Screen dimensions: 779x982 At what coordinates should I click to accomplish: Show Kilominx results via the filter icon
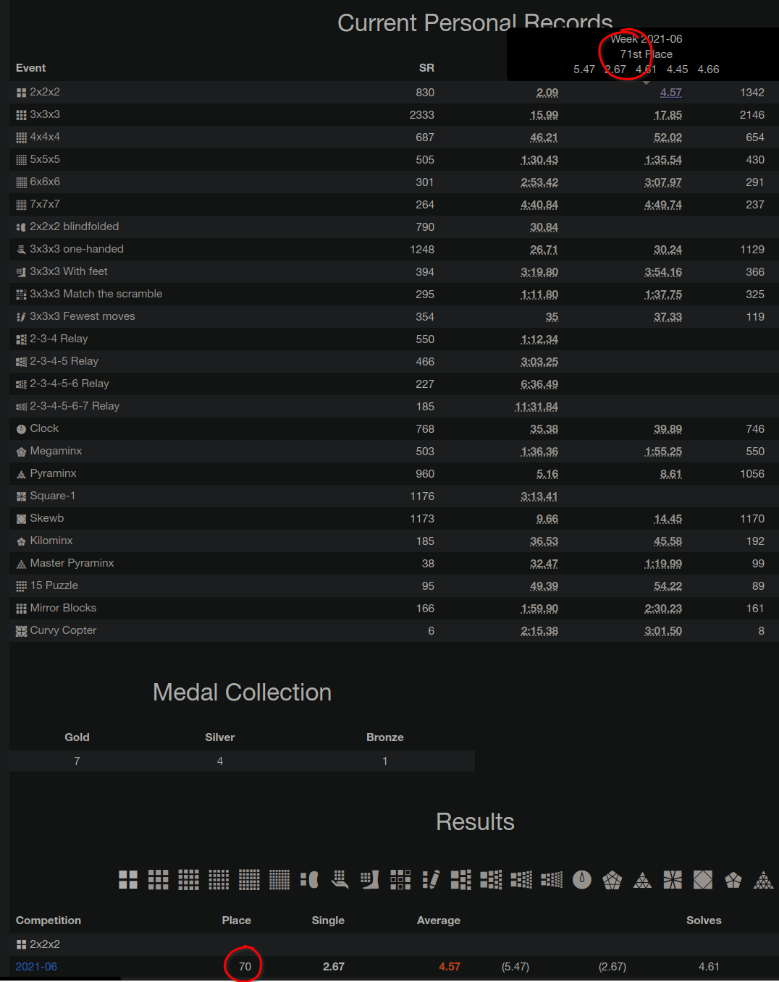click(x=733, y=879)
